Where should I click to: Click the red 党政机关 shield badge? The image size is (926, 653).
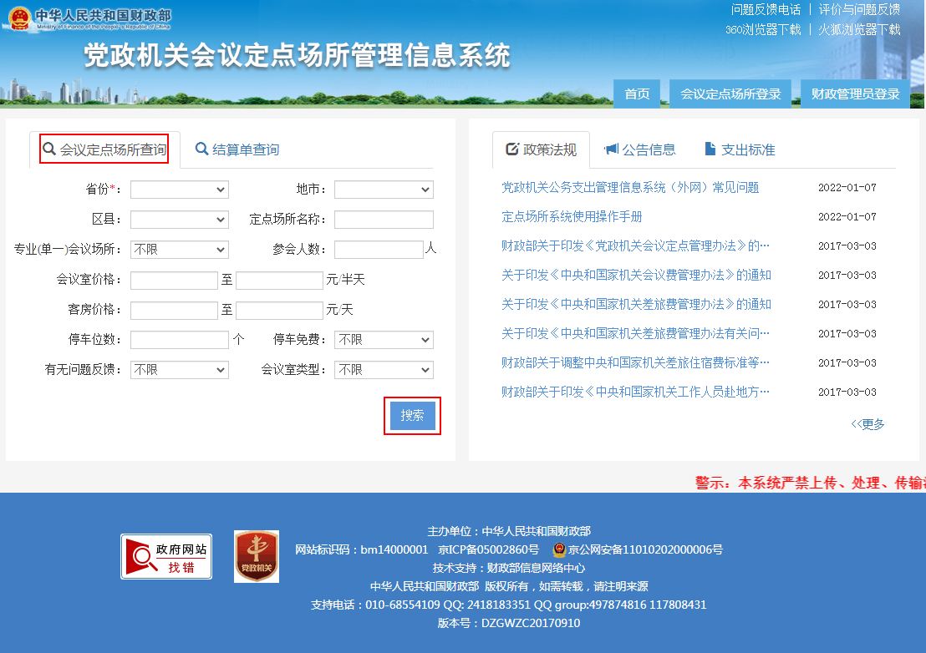click(x=257, y=556)
